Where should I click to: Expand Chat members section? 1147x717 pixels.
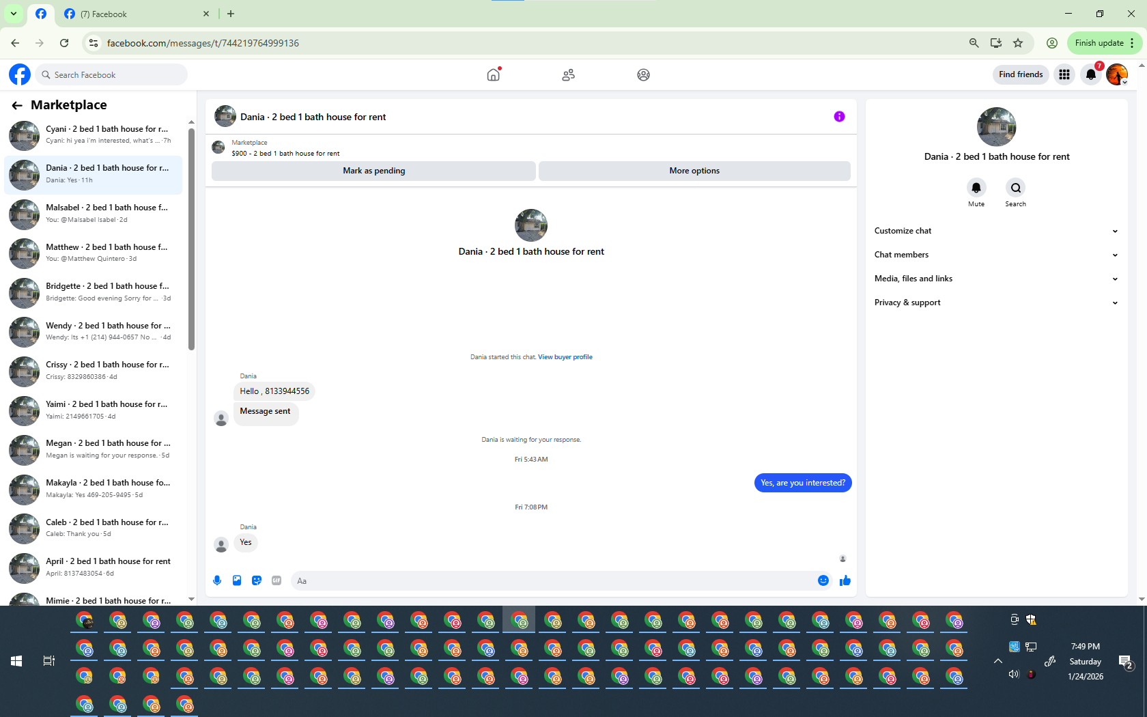point(996,255)
